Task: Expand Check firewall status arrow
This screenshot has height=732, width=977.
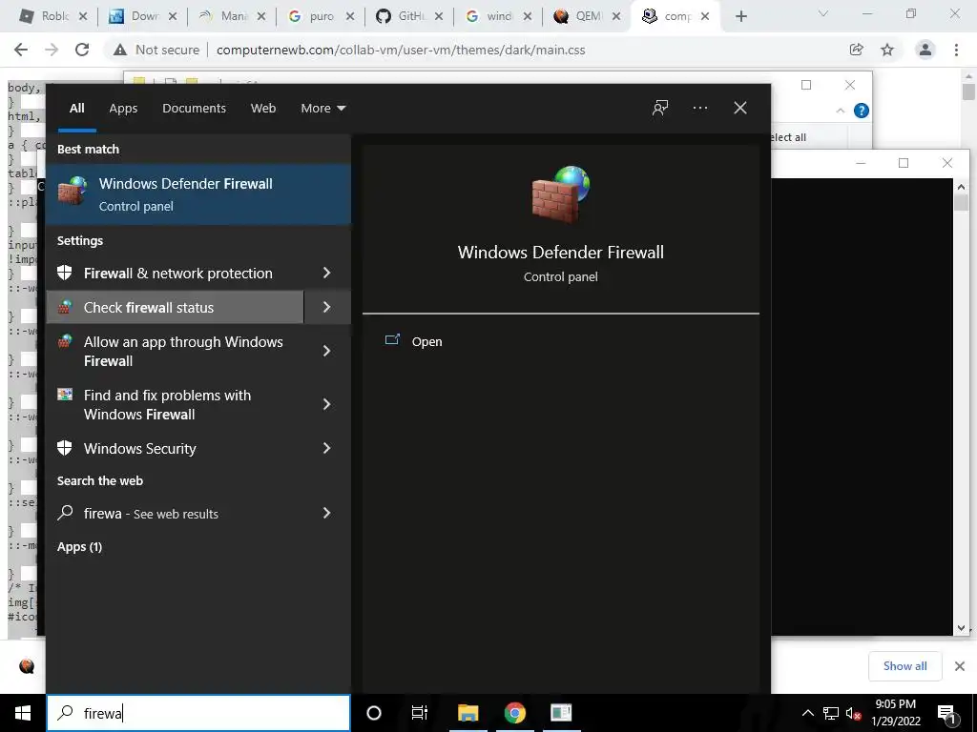Action: pyautogui.click(x=326, y=307)
